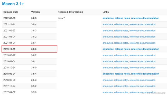Image resolution: width=167 pixels, height=95 pixels.
Task: Open announce link for version 3.8.4
Action: pyautogui.click(x=108, y=24)
